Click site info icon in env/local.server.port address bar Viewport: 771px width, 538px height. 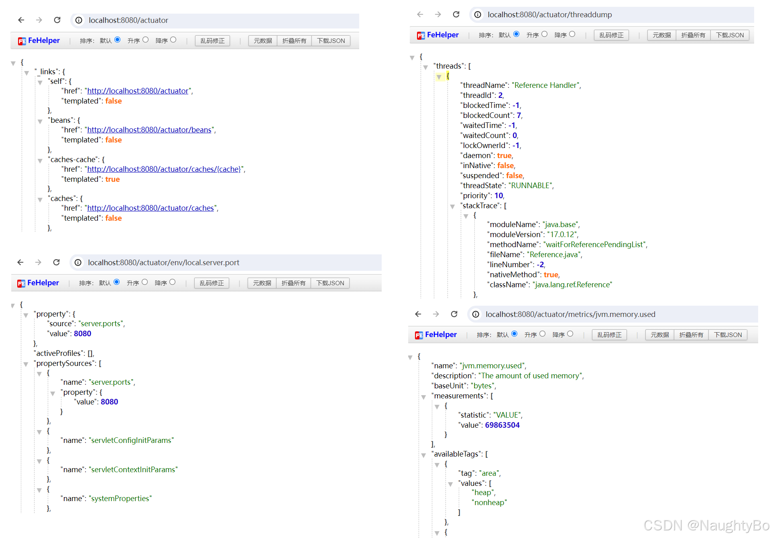78,262
